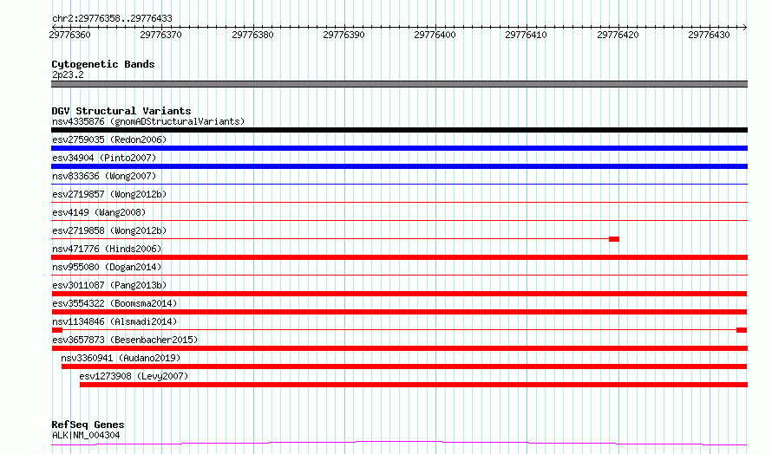Open variant esv3657873 (Besenbacher2015) label

click(125, 340)
